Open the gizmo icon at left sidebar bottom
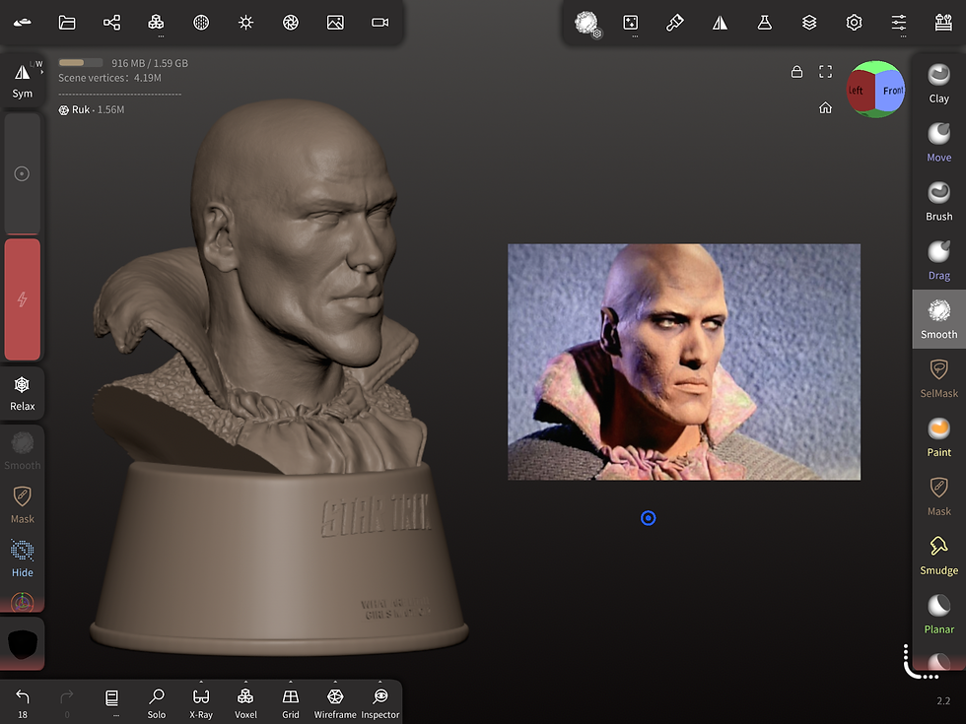The image size is (966, 724). 22,602
